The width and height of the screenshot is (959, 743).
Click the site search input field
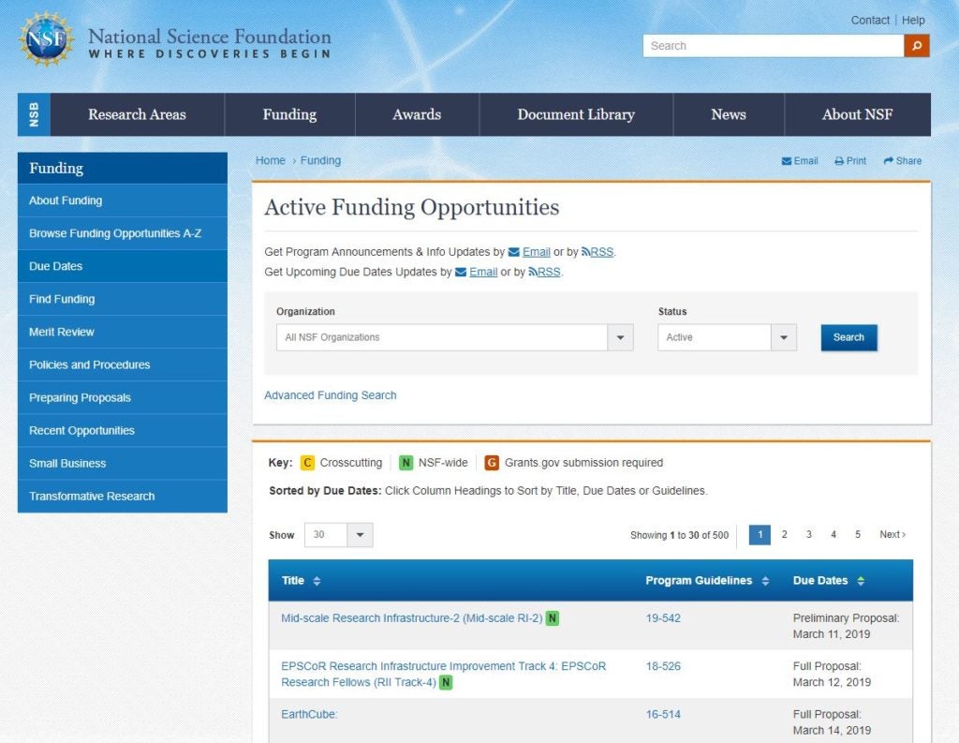(x=773, y=46)
